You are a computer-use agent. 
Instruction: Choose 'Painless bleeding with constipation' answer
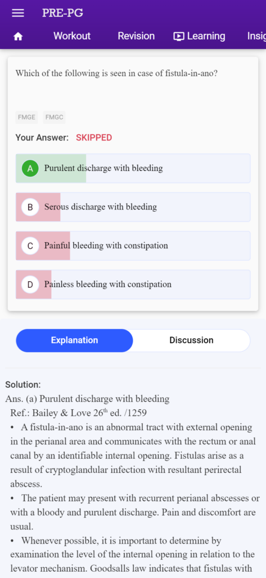[133, 284]
